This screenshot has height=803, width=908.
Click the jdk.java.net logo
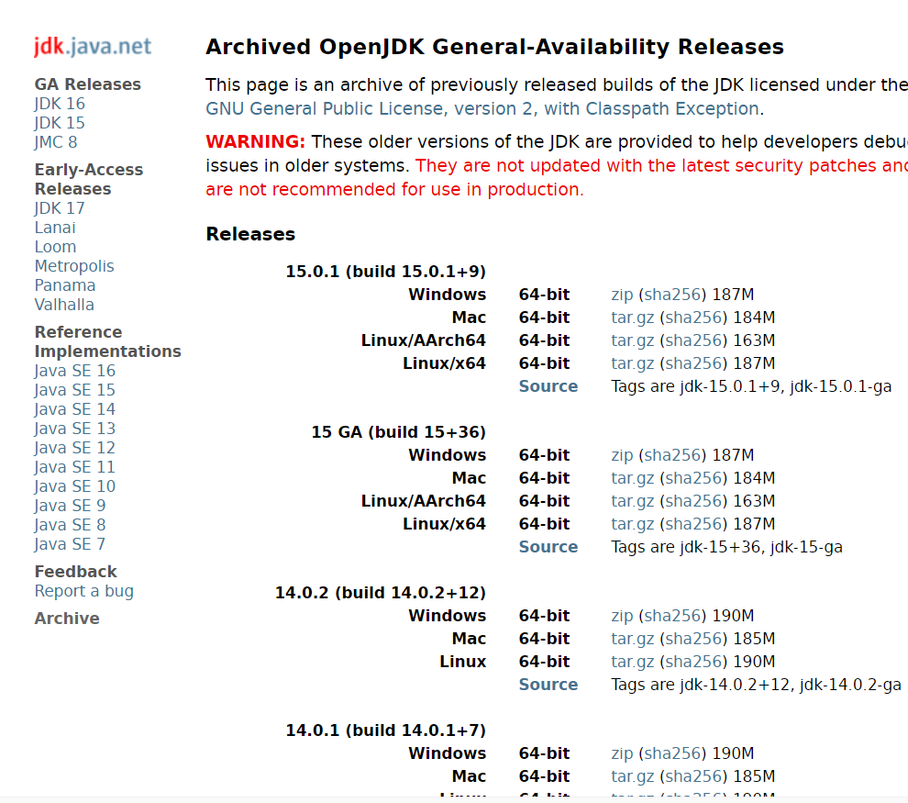tap(91, 46)
